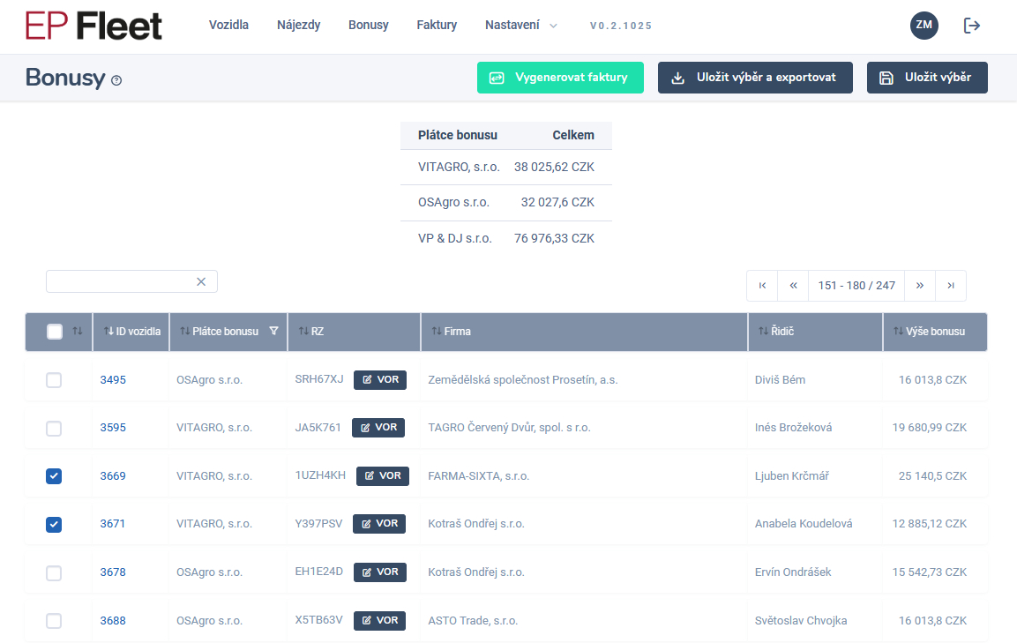The height and width of the screenshot is (643, 1017).
Task: Open filter on Plátce bonusu column
Action: tap(273, 332)
